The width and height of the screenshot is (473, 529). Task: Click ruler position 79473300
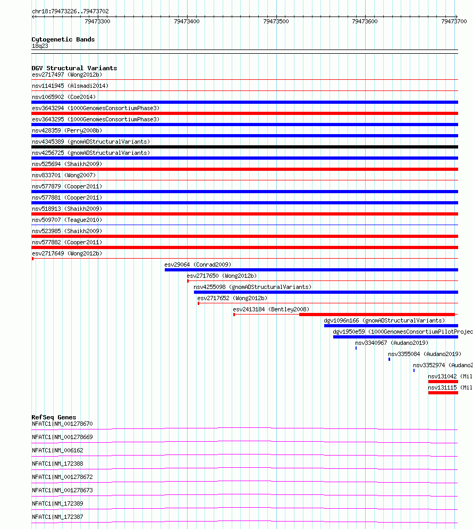[97, 21]
